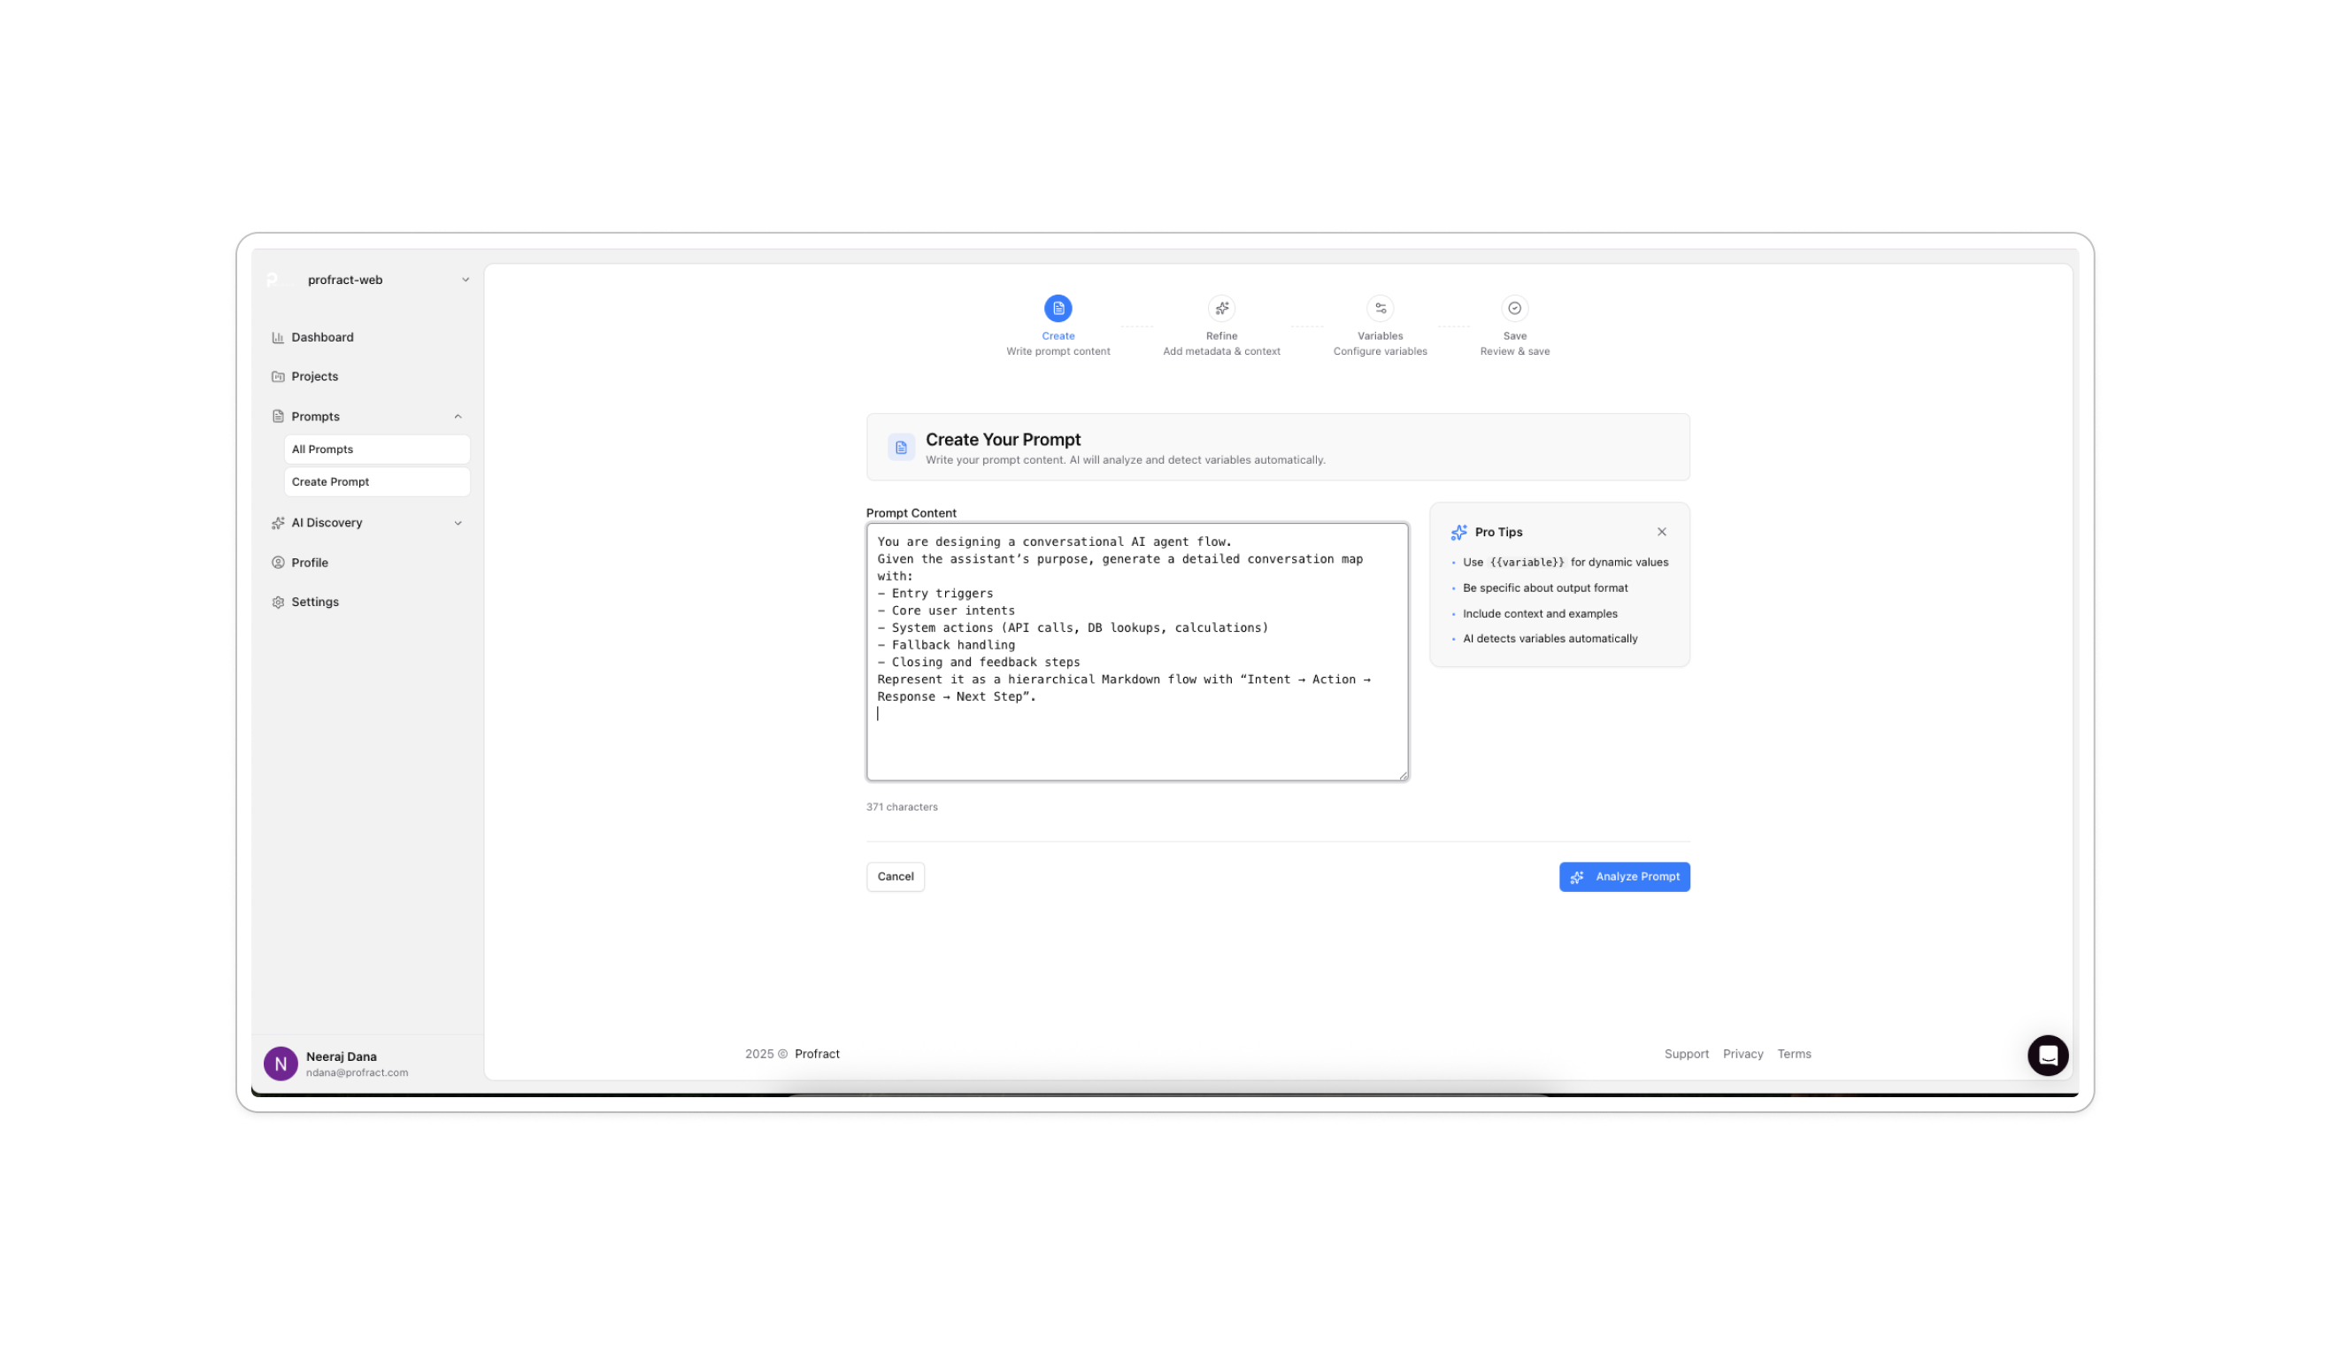Screen dimensions: 2331x1352
Task: Click the Neeraj Dana avatar
Action: coord(281,1064)
